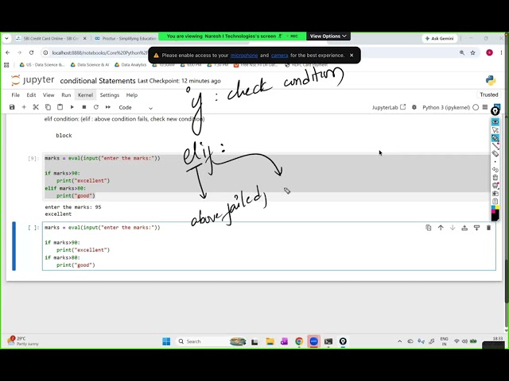Open the Data Analytics bookmark
509x381 pixels.
pos(130,65)
